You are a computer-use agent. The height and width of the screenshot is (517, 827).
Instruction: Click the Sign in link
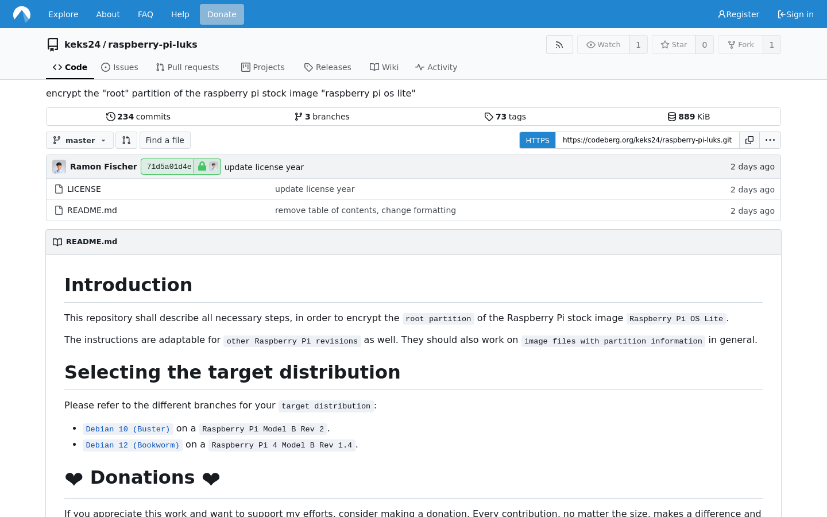click(x=795, y=14)
